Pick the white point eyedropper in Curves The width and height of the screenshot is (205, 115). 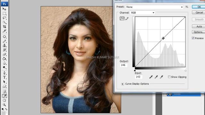pos(161,77)
